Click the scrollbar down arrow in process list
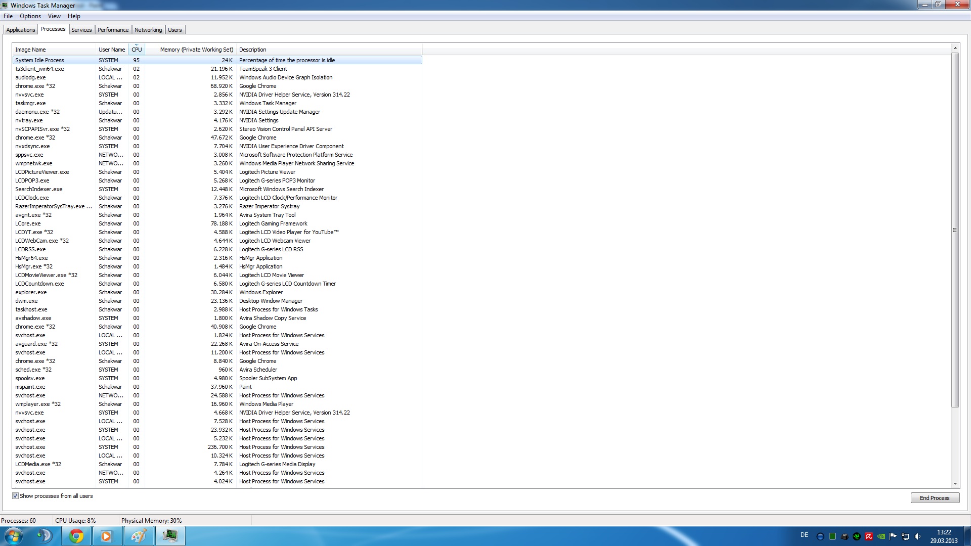 (x=955, y=484)
